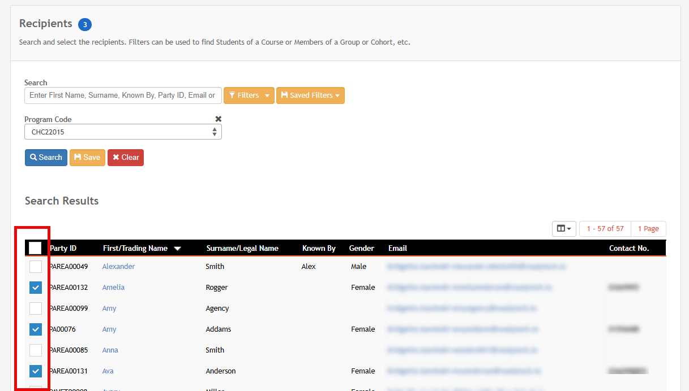Open Amelia's party link

coord(113,288)
